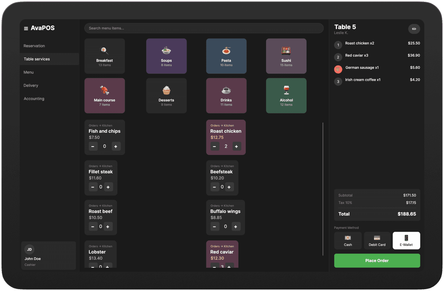The width and height of the screenshot is (444, 291).
Task: Delete German sausage using red trash icon
Action: 338,69
